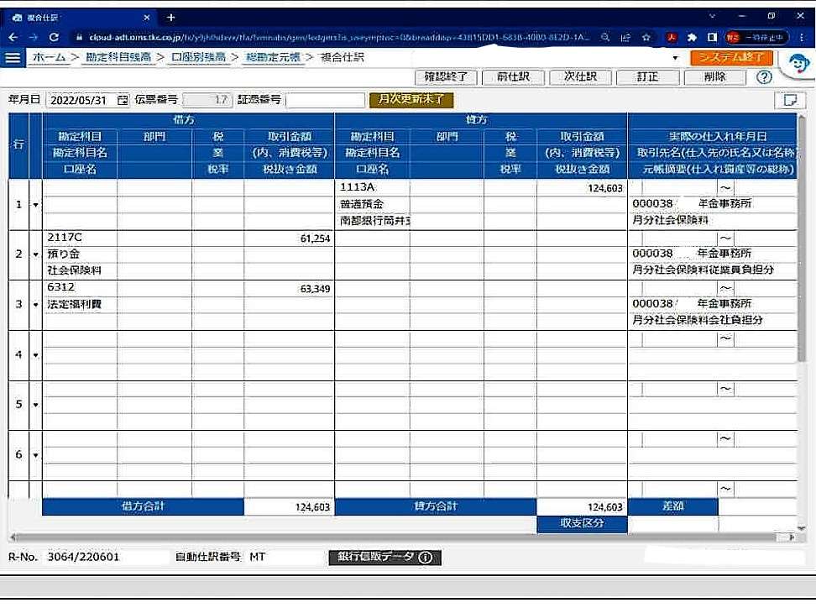Open the browser extensions puzzle icon
The width and height of the screenshot is (816, 608).
[692, 38]
